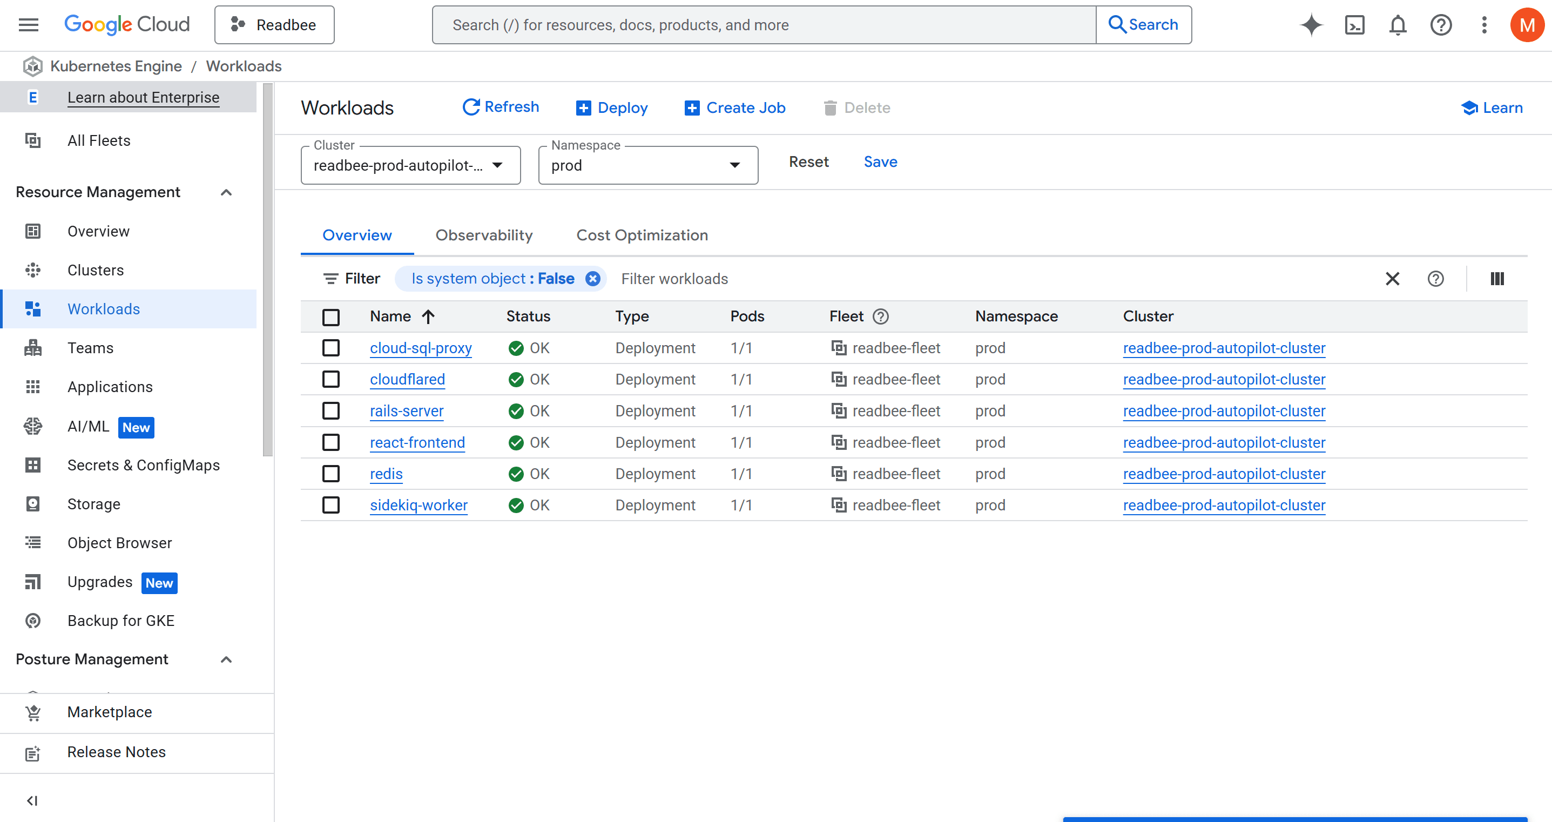Open the Google Cloud navigation menu

click(28, 25)
